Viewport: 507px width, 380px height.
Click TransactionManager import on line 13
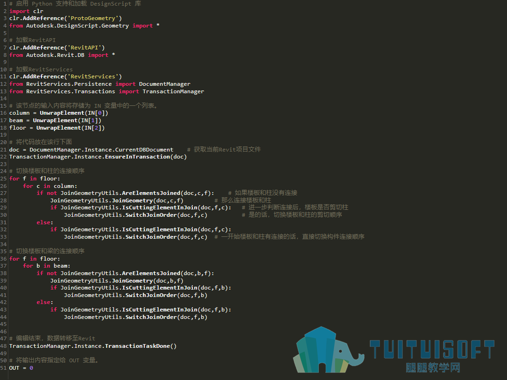tap(173, 91)
